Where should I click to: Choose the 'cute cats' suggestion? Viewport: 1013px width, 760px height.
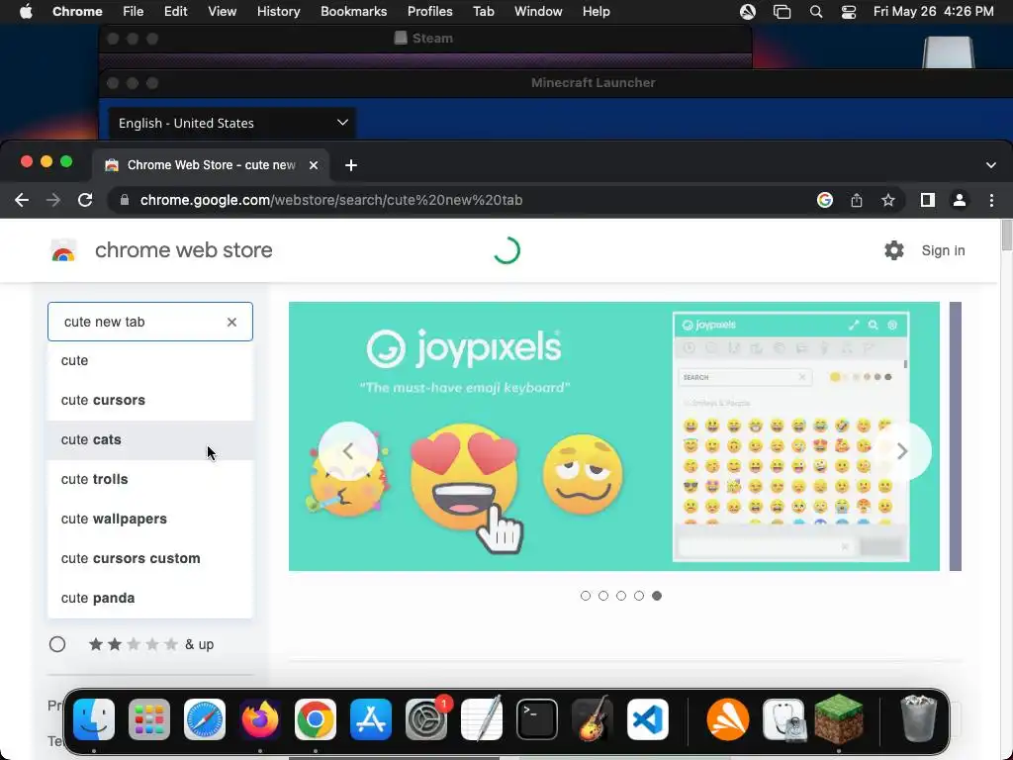pos(150,439)
